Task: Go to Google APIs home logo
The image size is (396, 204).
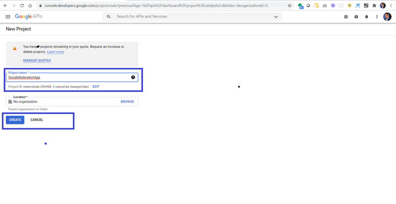Action: click(x=29, y=16)
